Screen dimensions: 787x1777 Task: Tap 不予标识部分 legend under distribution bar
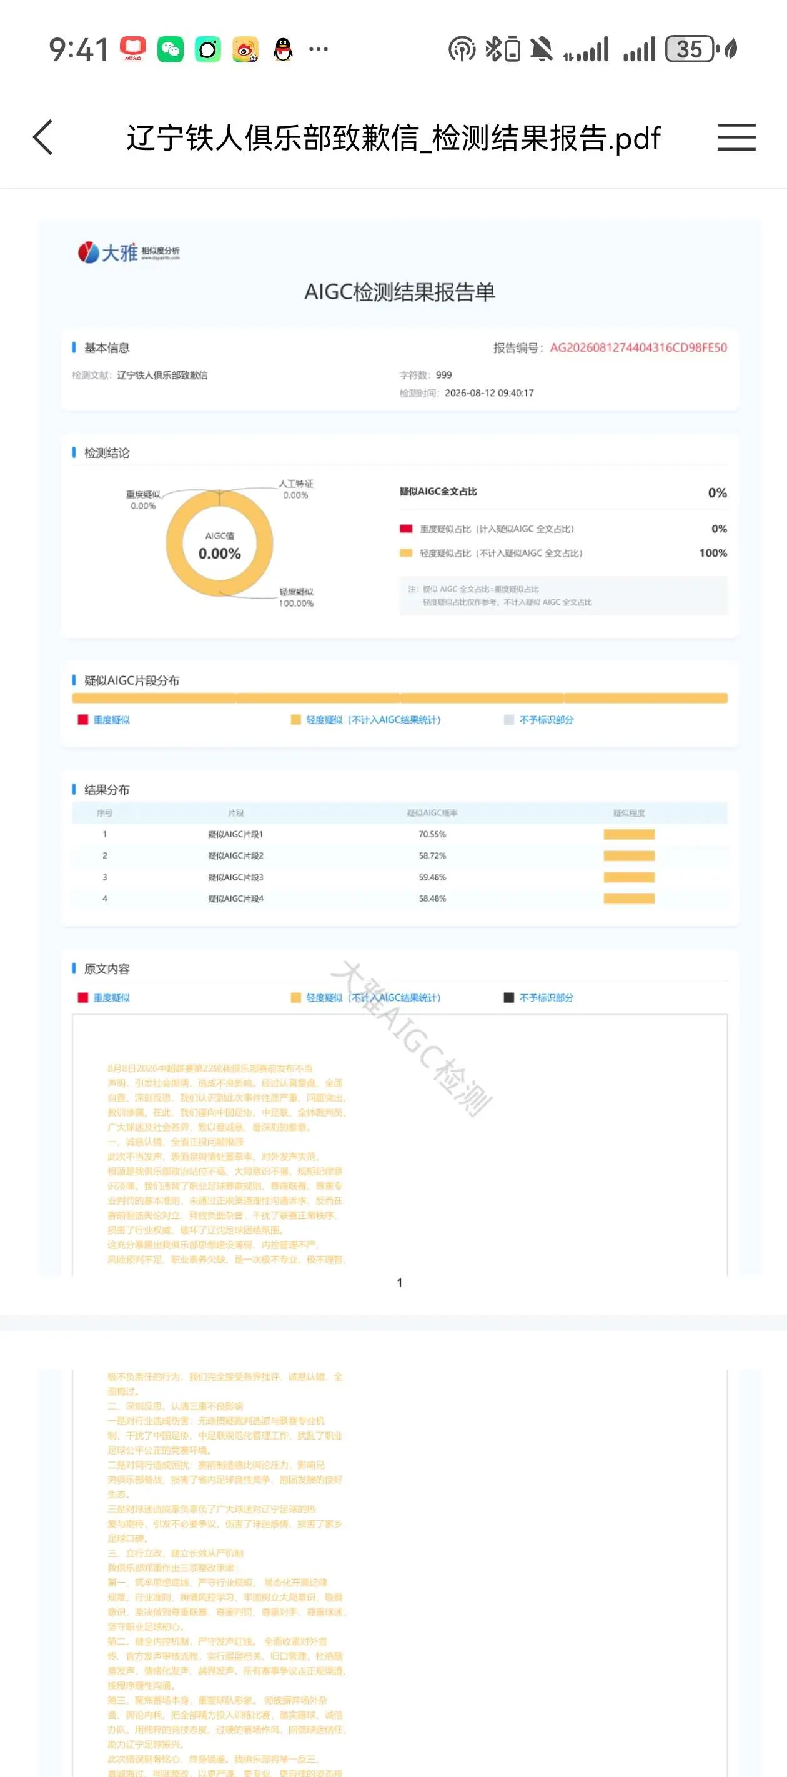pos(538,720)
